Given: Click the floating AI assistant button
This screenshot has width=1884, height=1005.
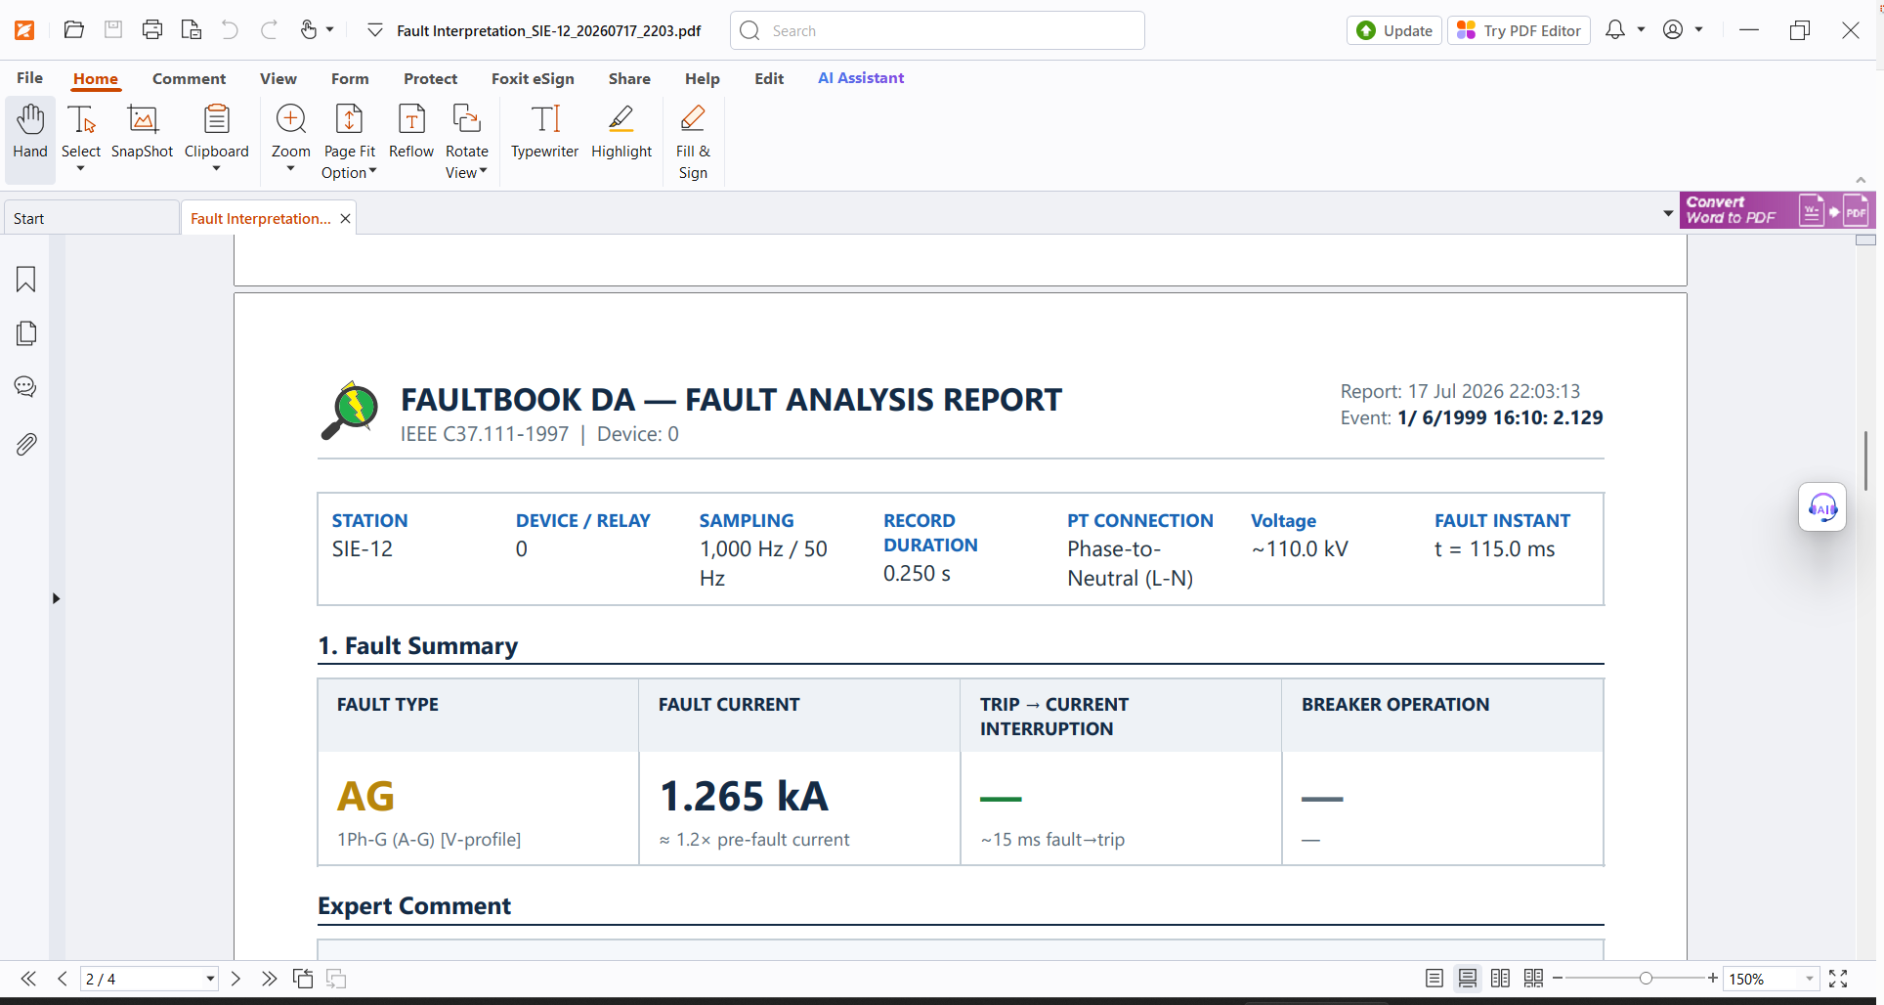Looking at the screenshot, I should [x=1822, y=507].
